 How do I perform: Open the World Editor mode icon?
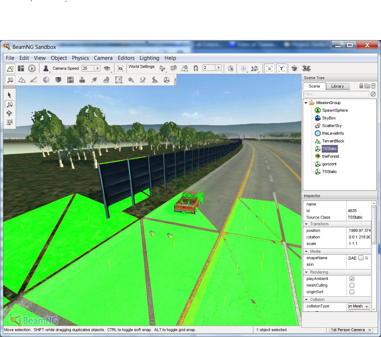(x=10, y=68)
